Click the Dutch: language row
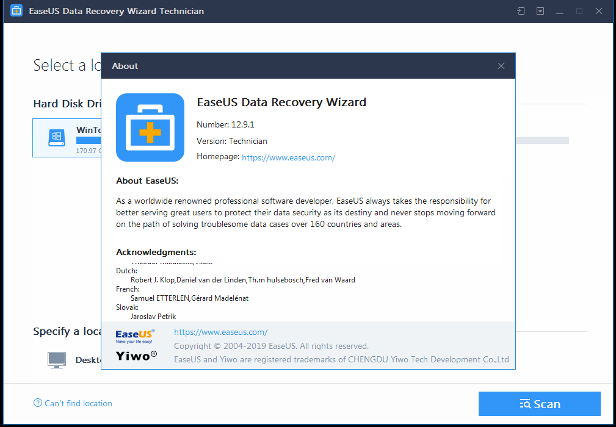Screen dimensions: 616x427 coord(126,271)
